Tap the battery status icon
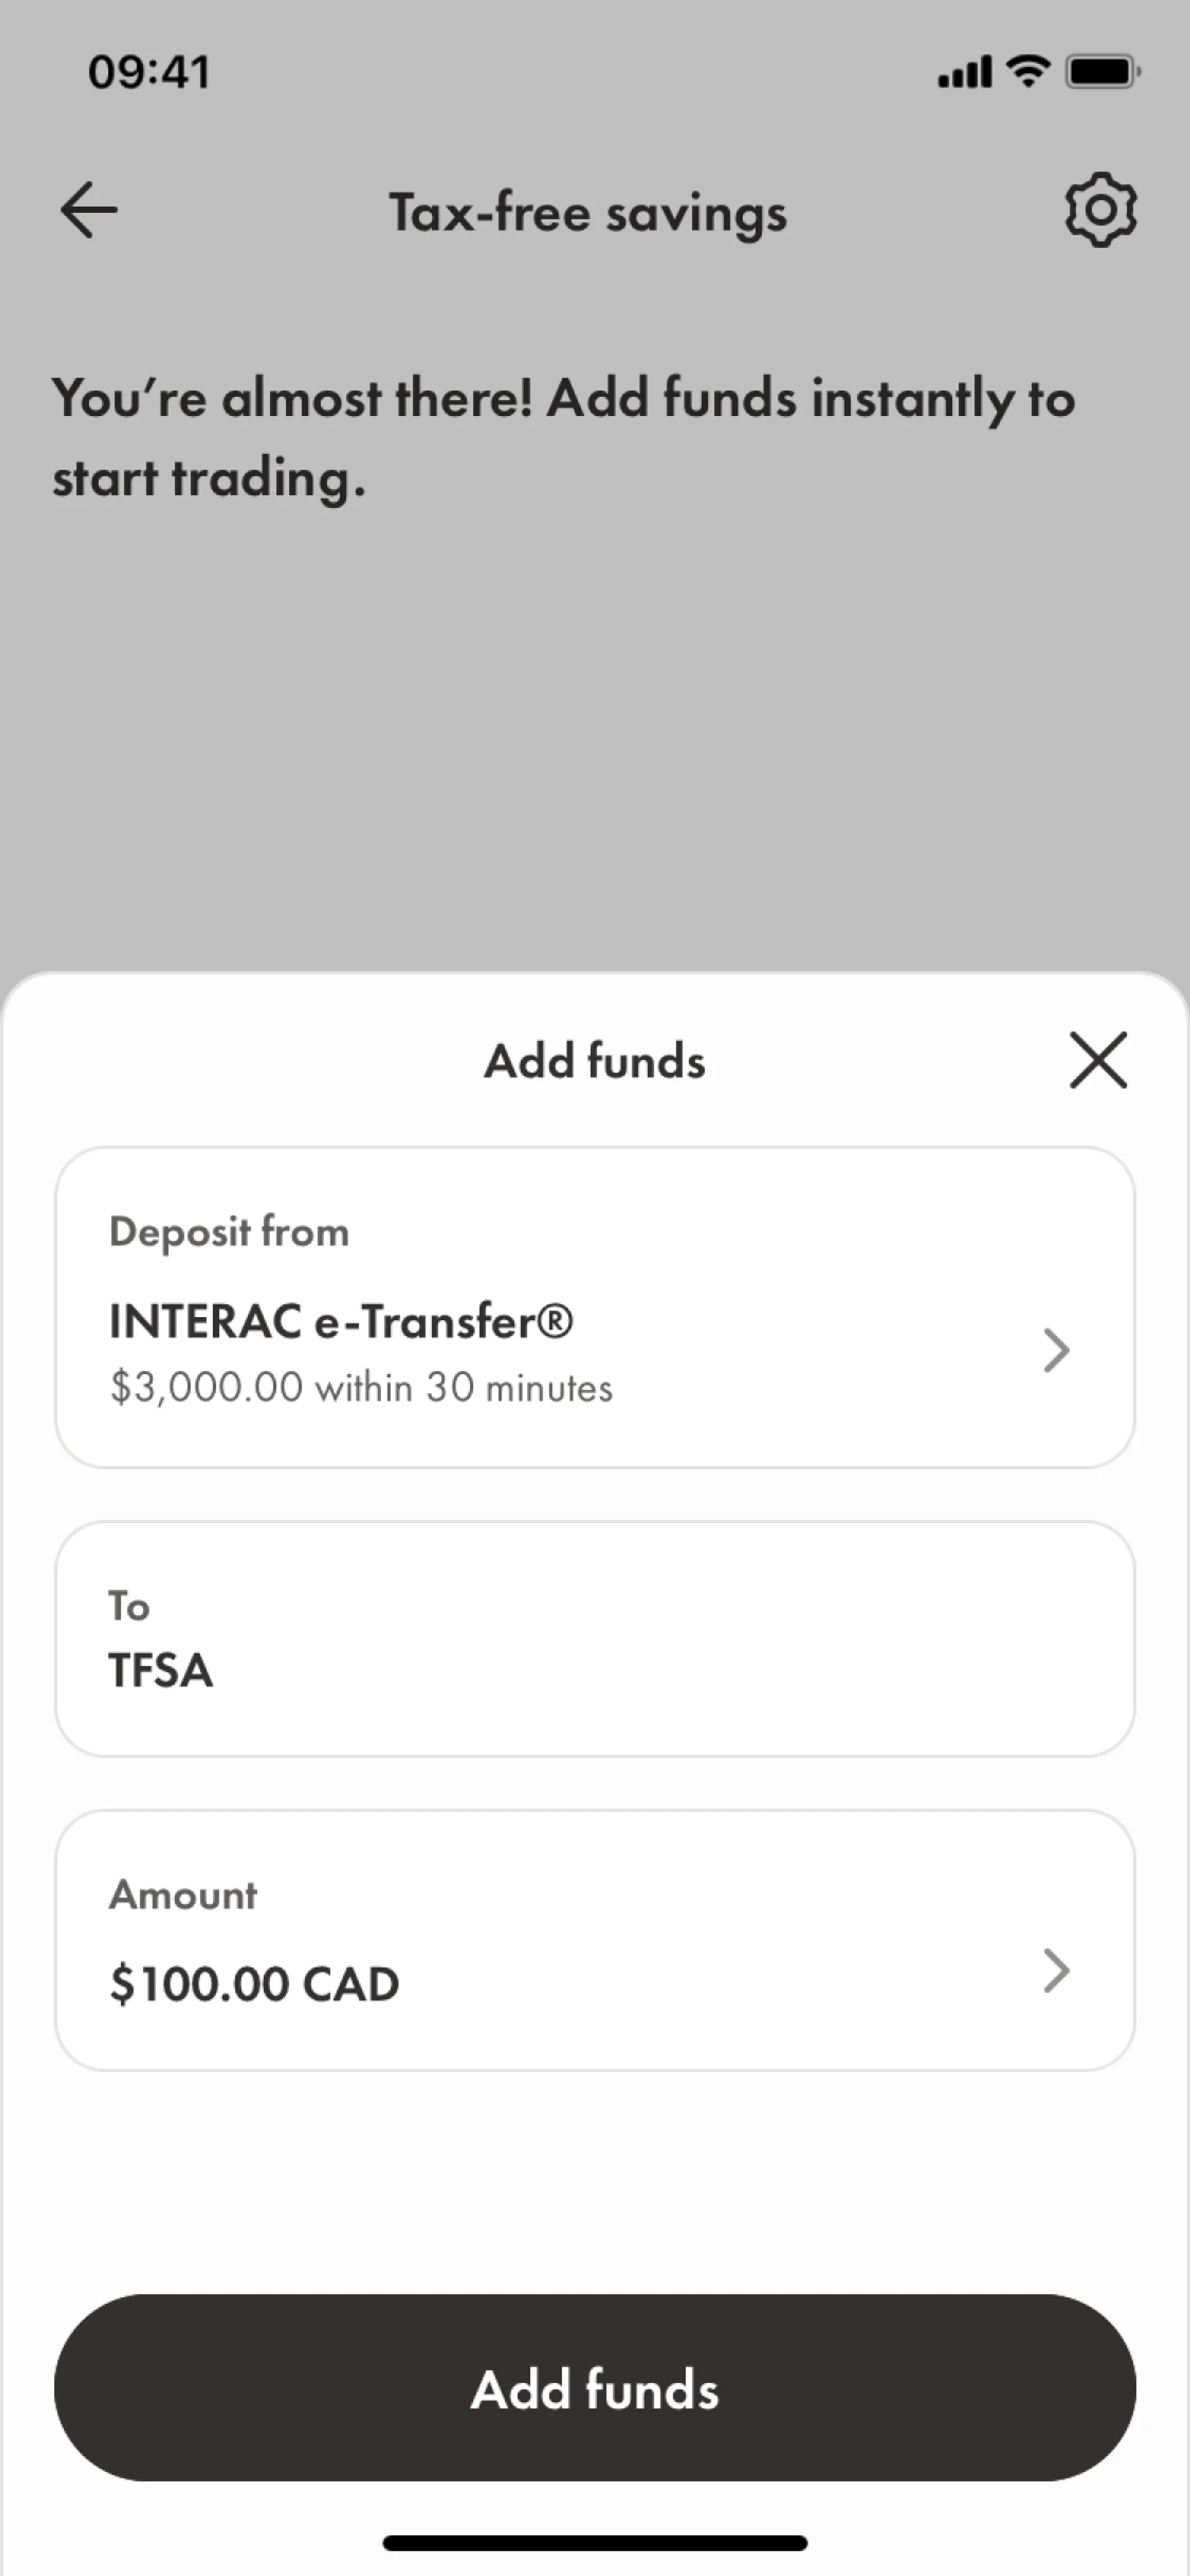This screenshot has width=1190, height=2576. coord(1102,72)
